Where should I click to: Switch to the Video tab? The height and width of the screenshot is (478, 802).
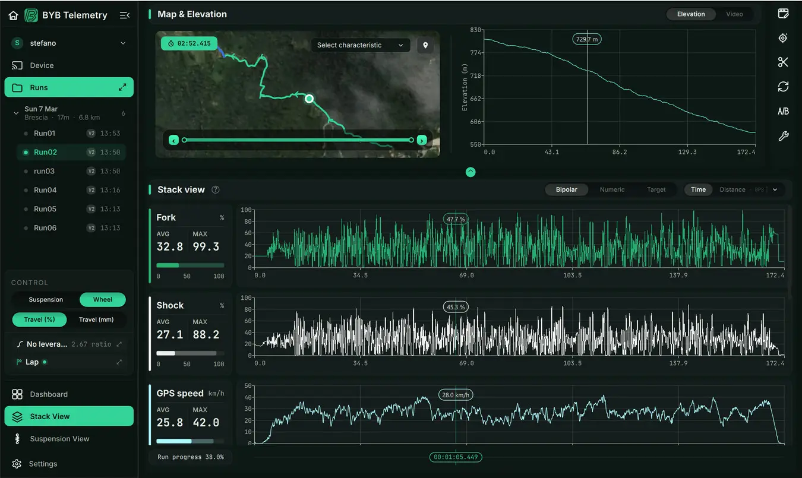click(x=734, y=14)
